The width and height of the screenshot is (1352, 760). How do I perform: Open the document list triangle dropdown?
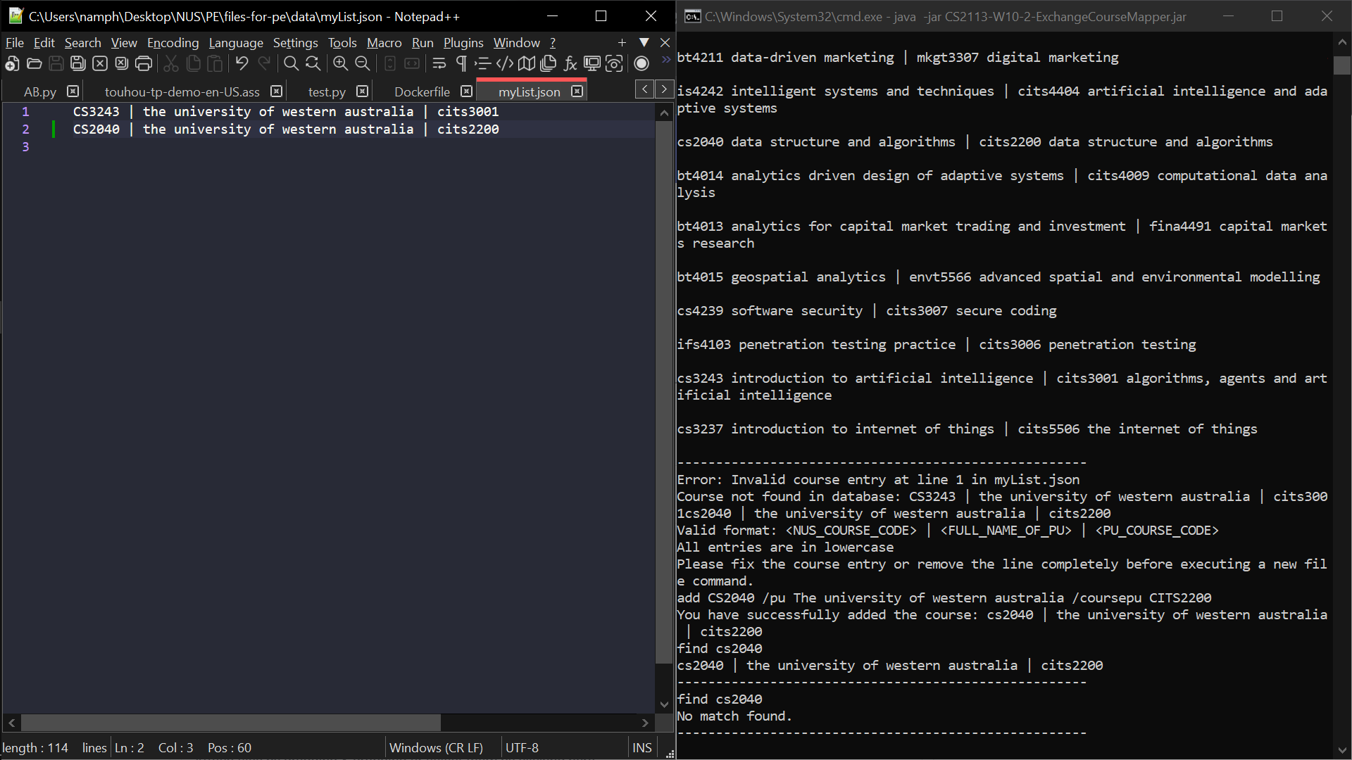coord(644,43)
